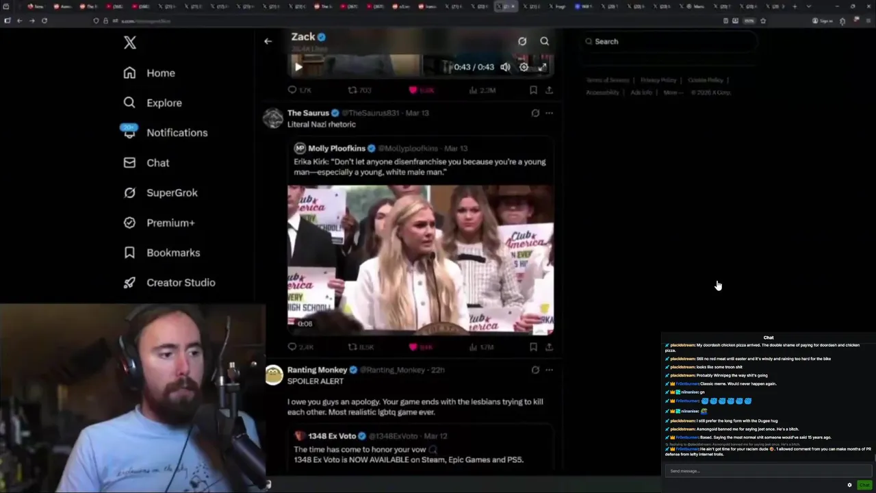Open Creator Studio in the sidebar
The width and height of the screenshot is (876, 493).
169,283
